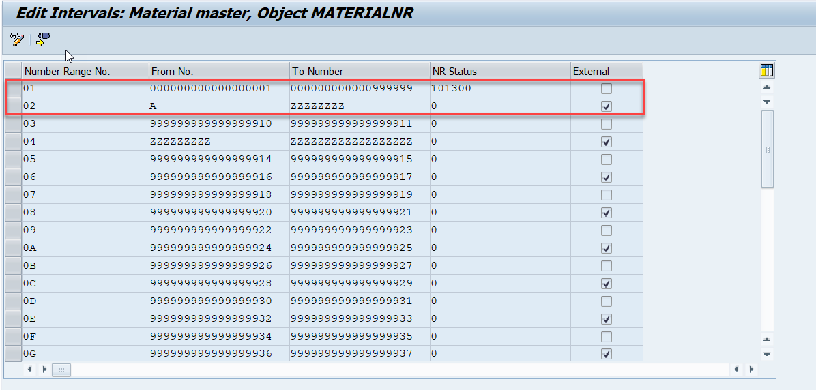Click the bottommost down arrow of vertical scrollbar

click(x=767, y=354)
